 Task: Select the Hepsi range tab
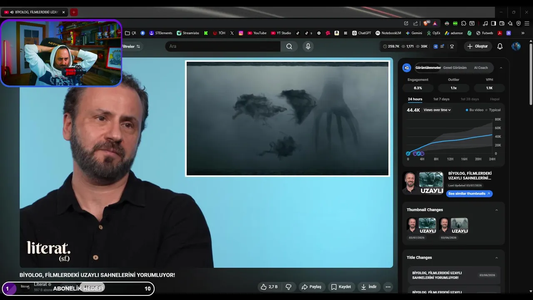[x=495, y=99]
